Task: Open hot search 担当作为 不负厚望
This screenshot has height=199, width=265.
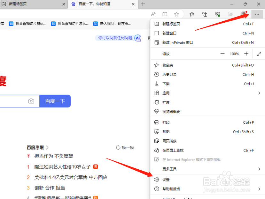Action: coord(54,156)
